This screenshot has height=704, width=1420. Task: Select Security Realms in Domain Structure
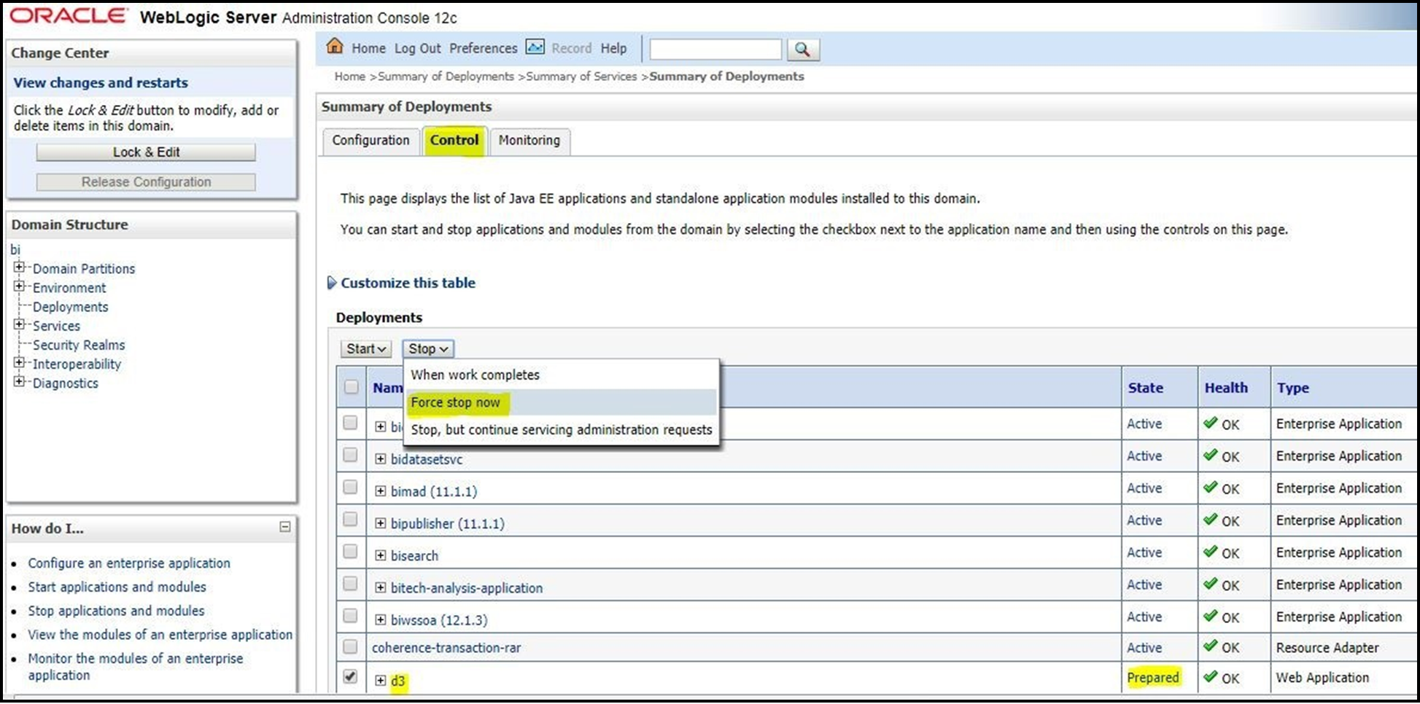coord(79,345)
